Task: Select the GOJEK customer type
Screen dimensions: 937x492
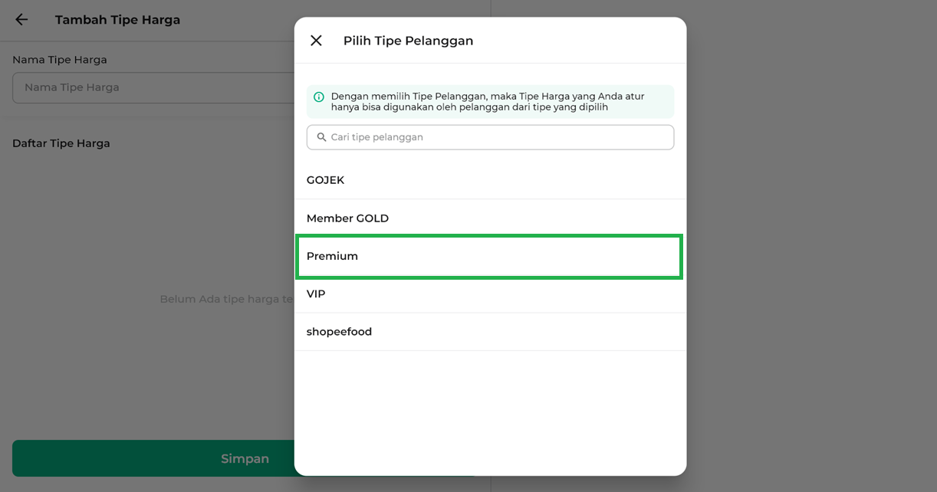Action: click(x=489, y=180)
